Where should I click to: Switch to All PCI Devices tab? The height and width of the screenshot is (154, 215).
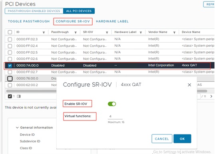[x=79, y=11]
